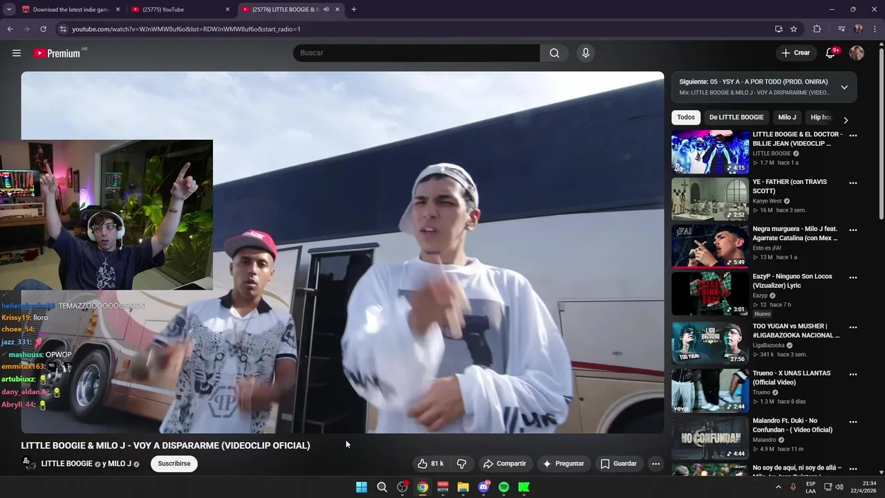Show hidden system tray icons
The image size is (885, 498).
point(779,487)
